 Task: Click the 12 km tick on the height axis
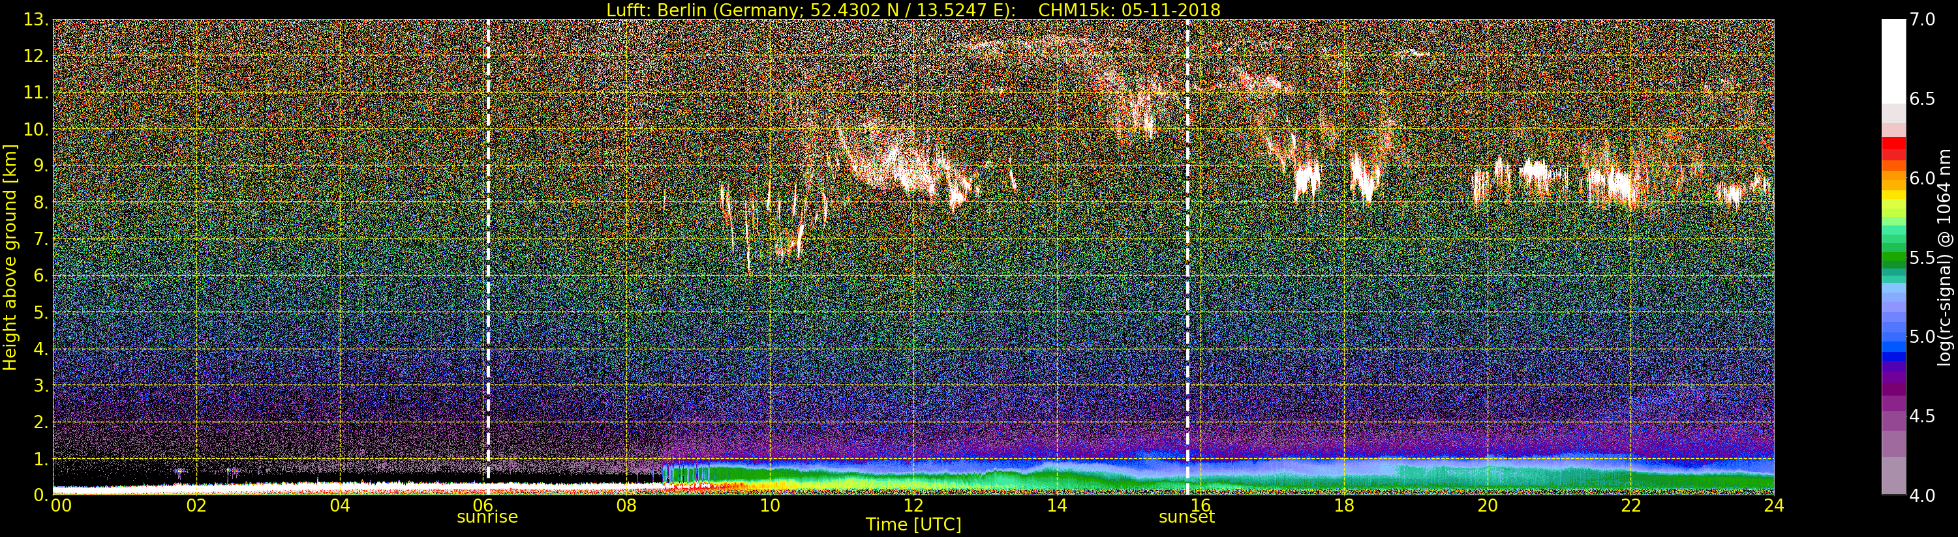(x=37, y=55)
